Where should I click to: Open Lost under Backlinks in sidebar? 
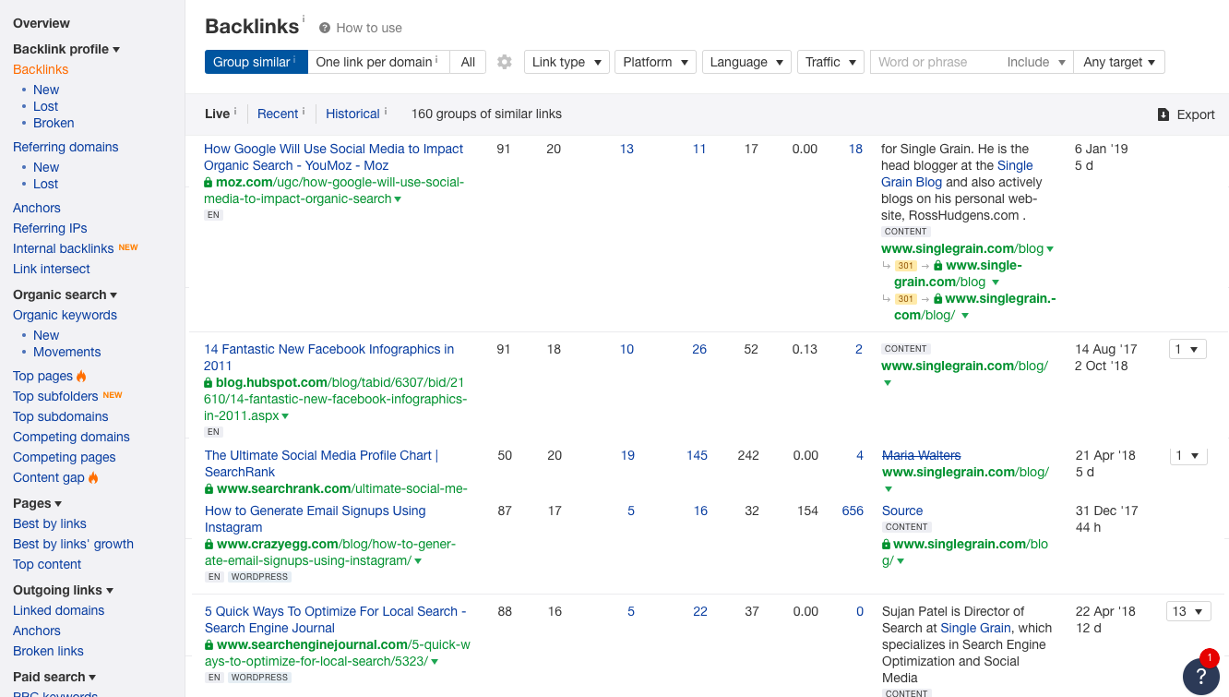point(45,106)
